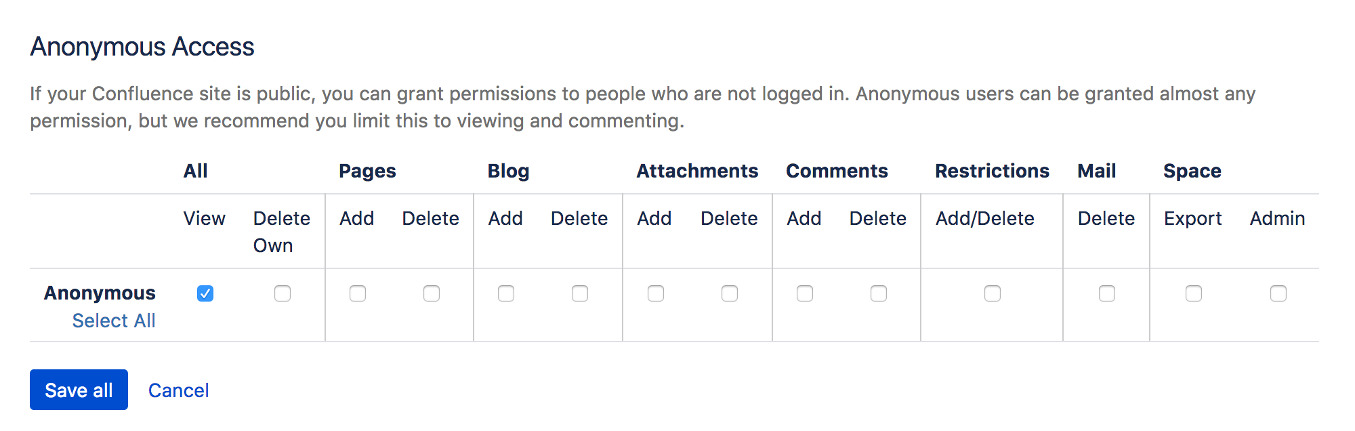
Task: Enable Delete Own permission for Anonymous
Action: [x=283, y=293]
